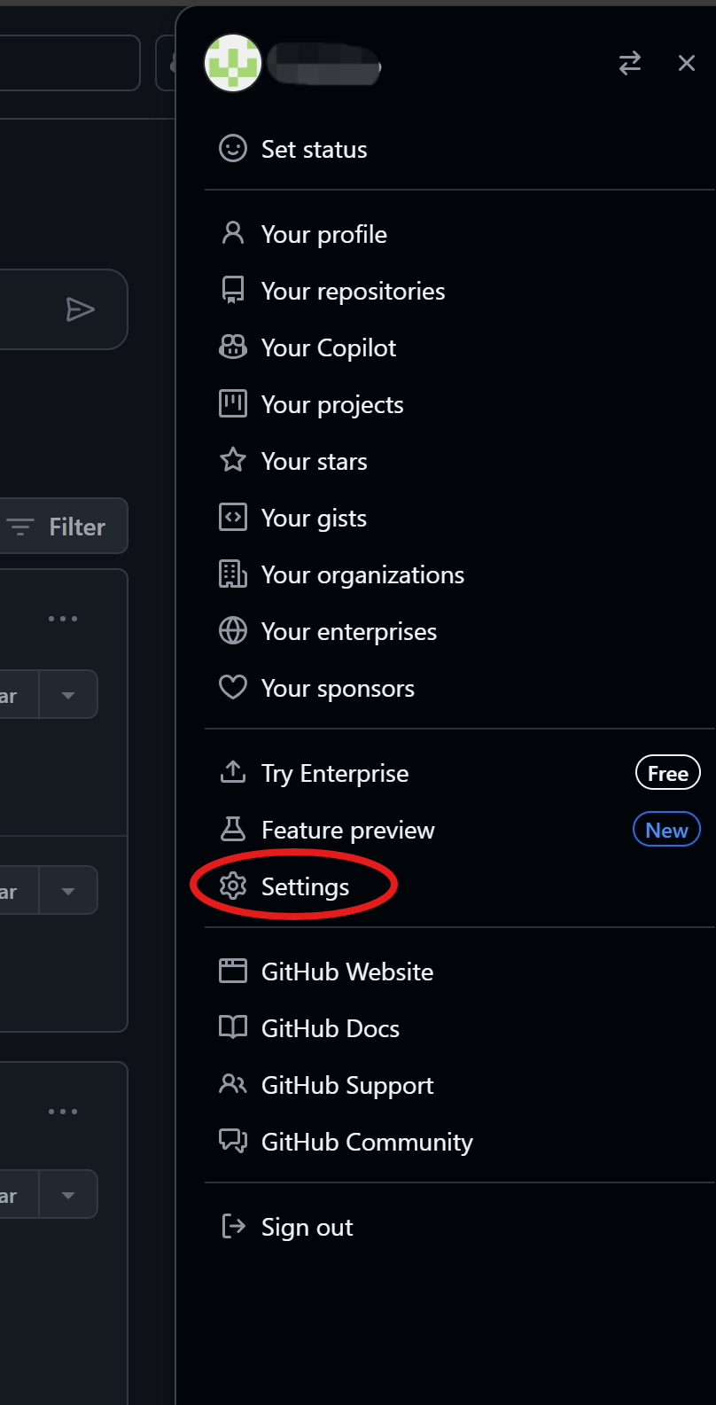Open the Your profile menu item
This screenshot has width=716, height=1405.
click(324, 234)
